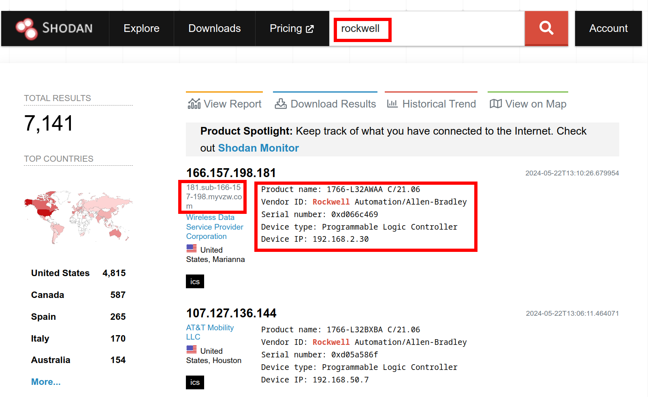
Task: Expand top countries with More... link
Action: pyautogui.click(x=46, y=382)
